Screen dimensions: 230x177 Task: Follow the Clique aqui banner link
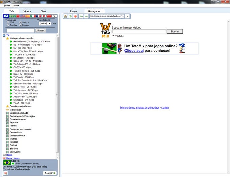tap(134, 51)
